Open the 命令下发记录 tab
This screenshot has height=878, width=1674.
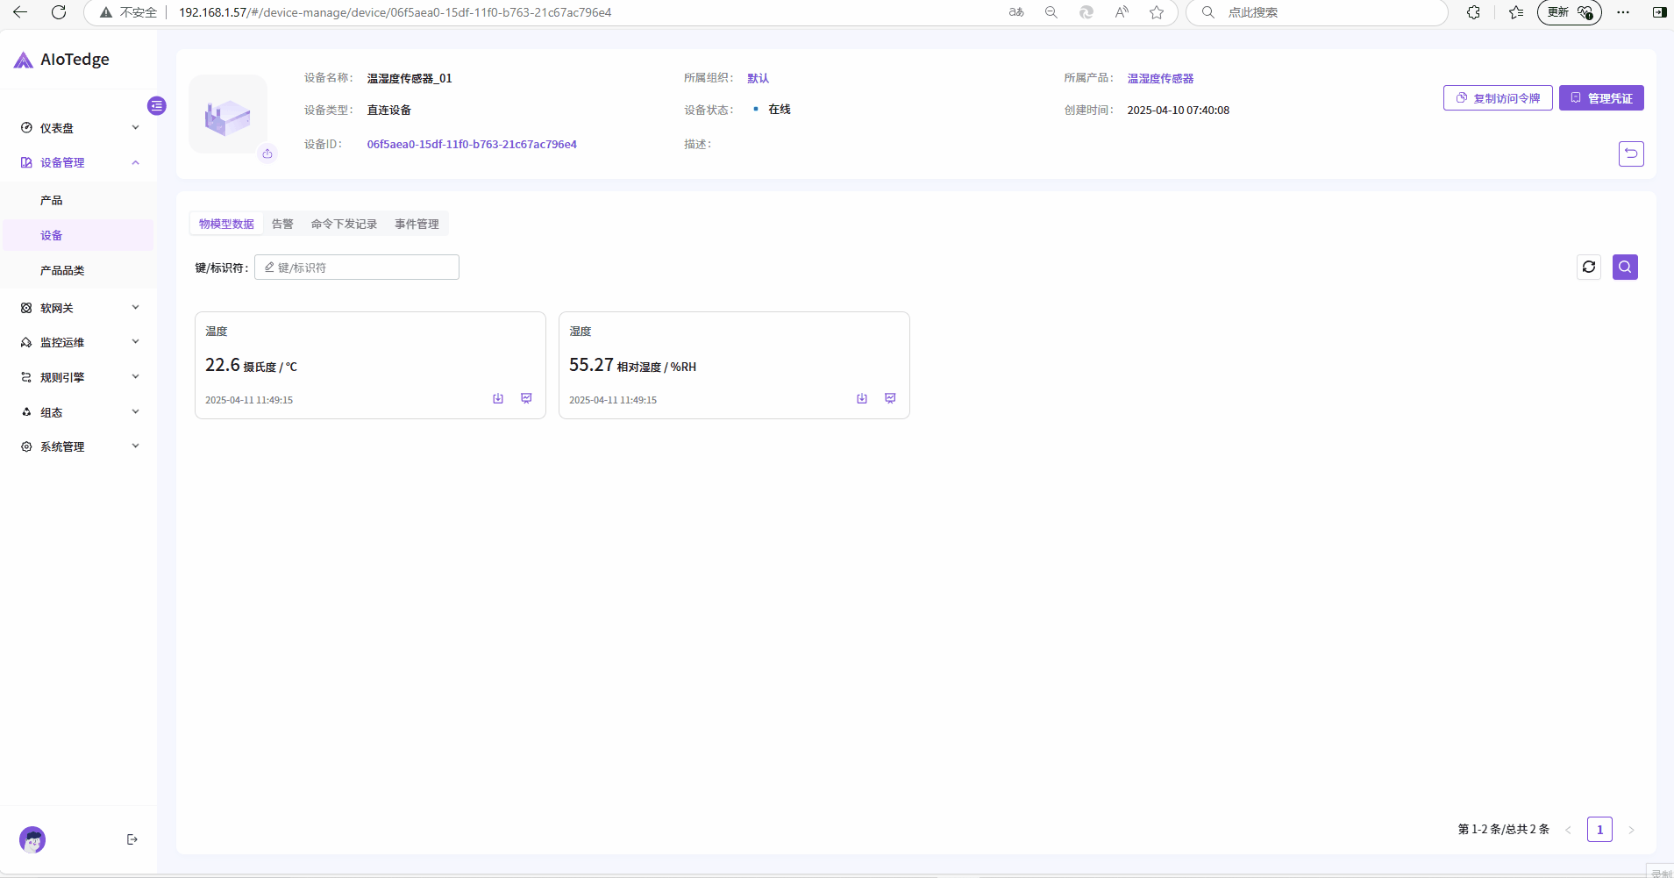click(x=344, y=224)
